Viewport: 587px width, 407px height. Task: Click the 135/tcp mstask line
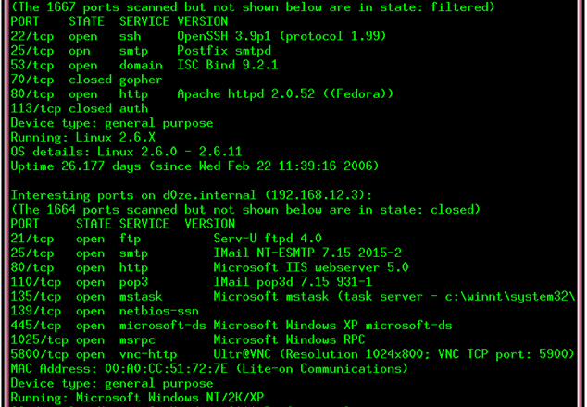[x=293, y=297]
